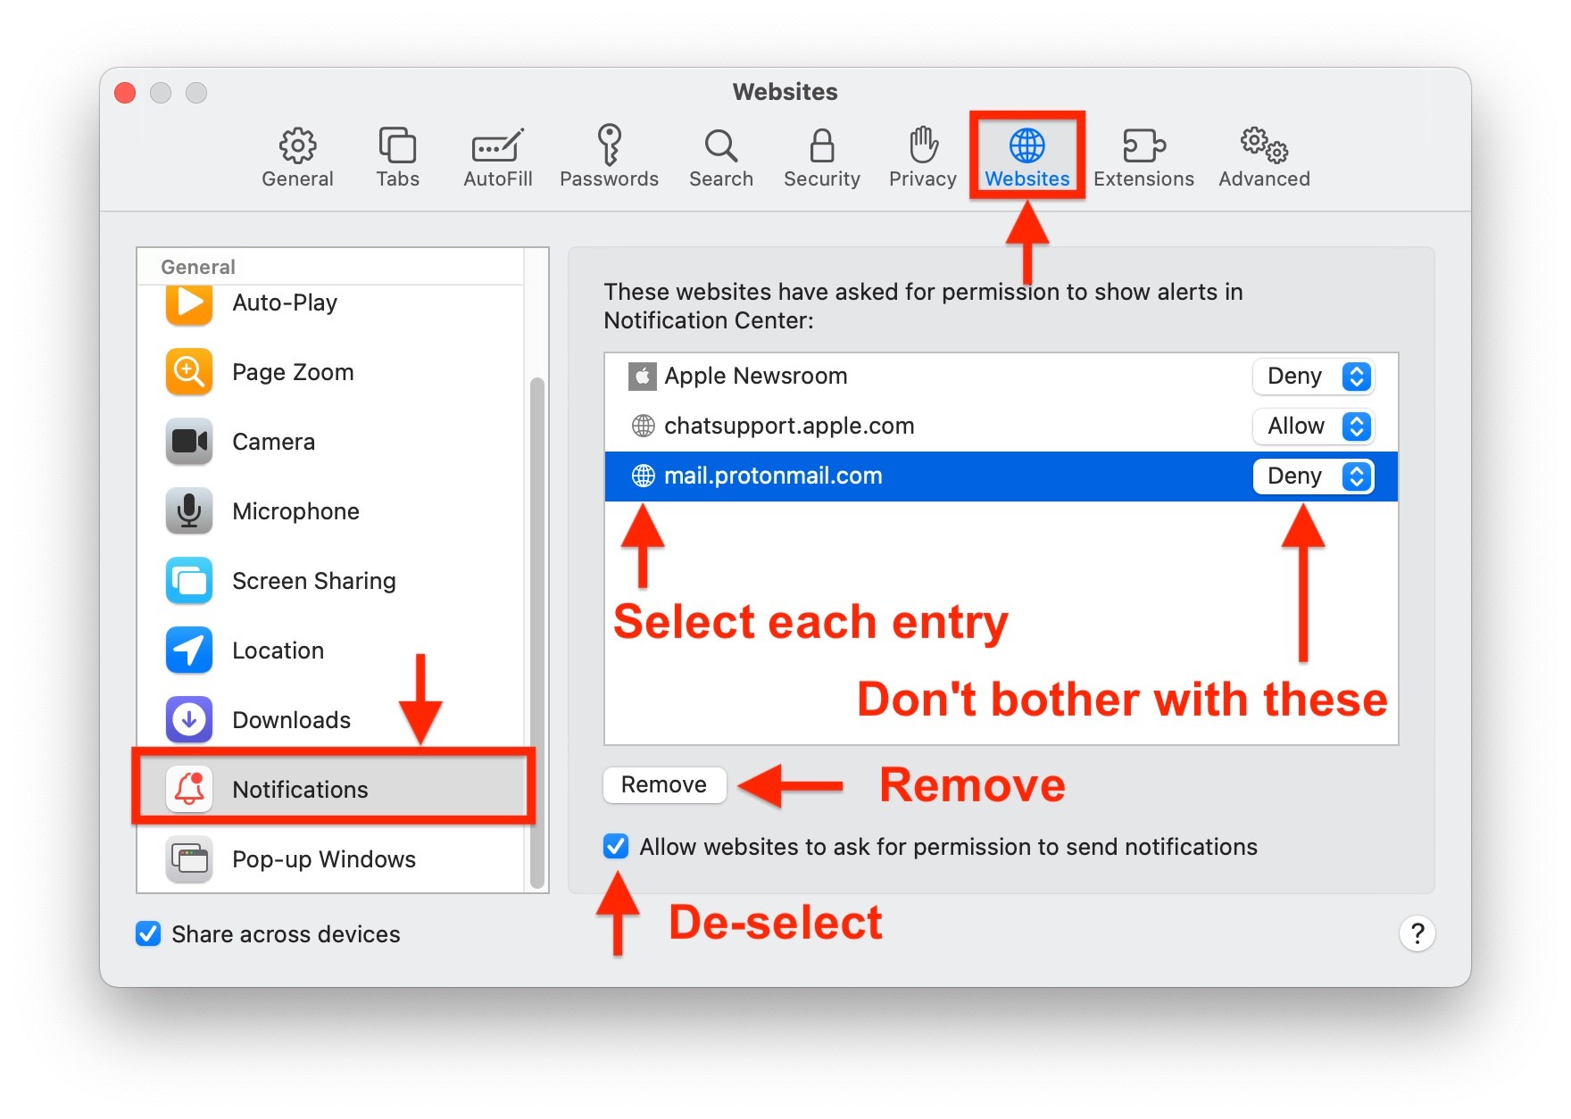Open the AutoFill pencil icon
The width and height of the screenshot is (1571, 1119).
pos(497,145)
